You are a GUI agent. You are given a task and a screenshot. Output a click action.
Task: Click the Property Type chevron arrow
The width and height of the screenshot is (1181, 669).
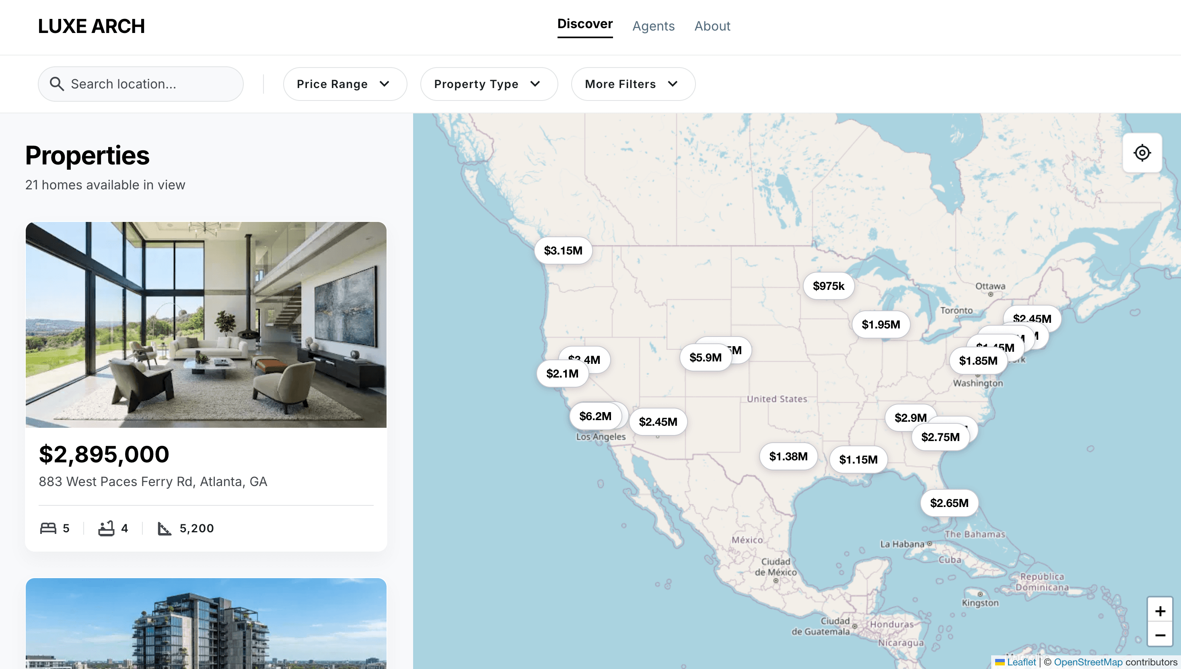pos(535,84)
